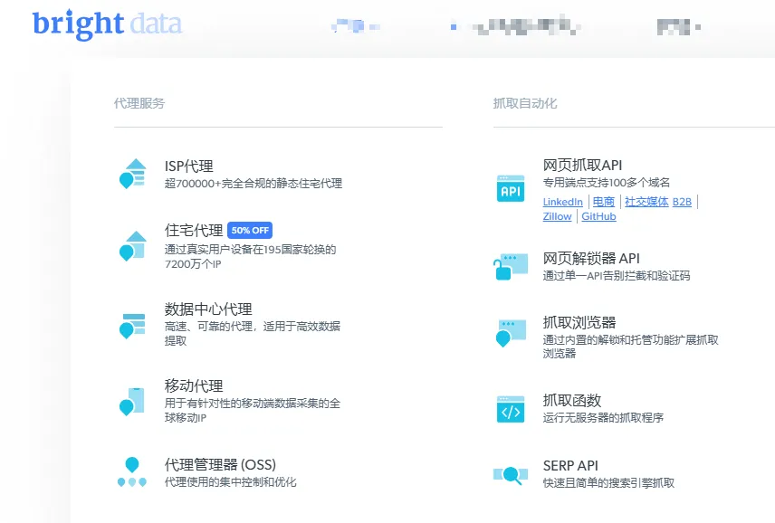Open 网页解锁器 API via its padlock icon
Screen dimensions: 775x523
click(509, 267)
